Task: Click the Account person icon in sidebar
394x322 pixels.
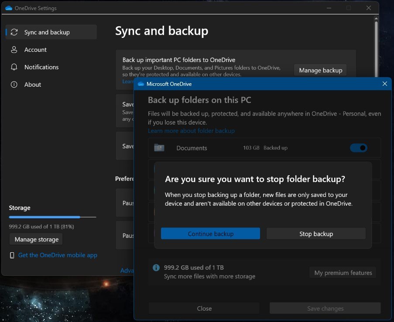Action: (14, 50)
